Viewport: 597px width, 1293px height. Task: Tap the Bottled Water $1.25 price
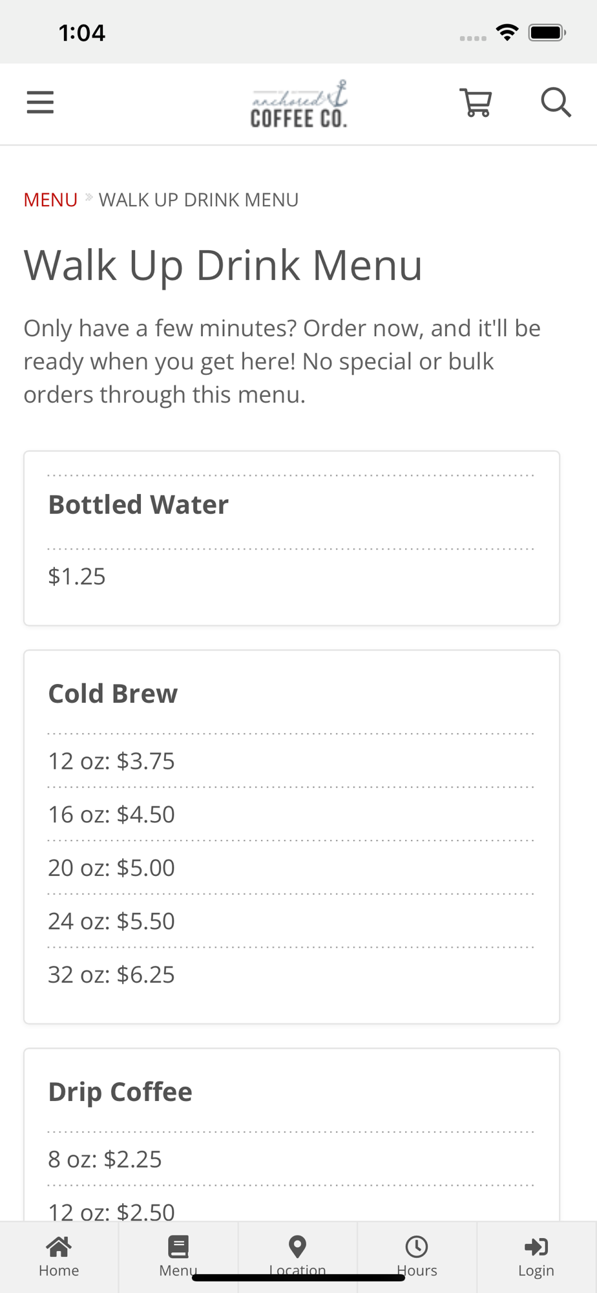[77, 576]
